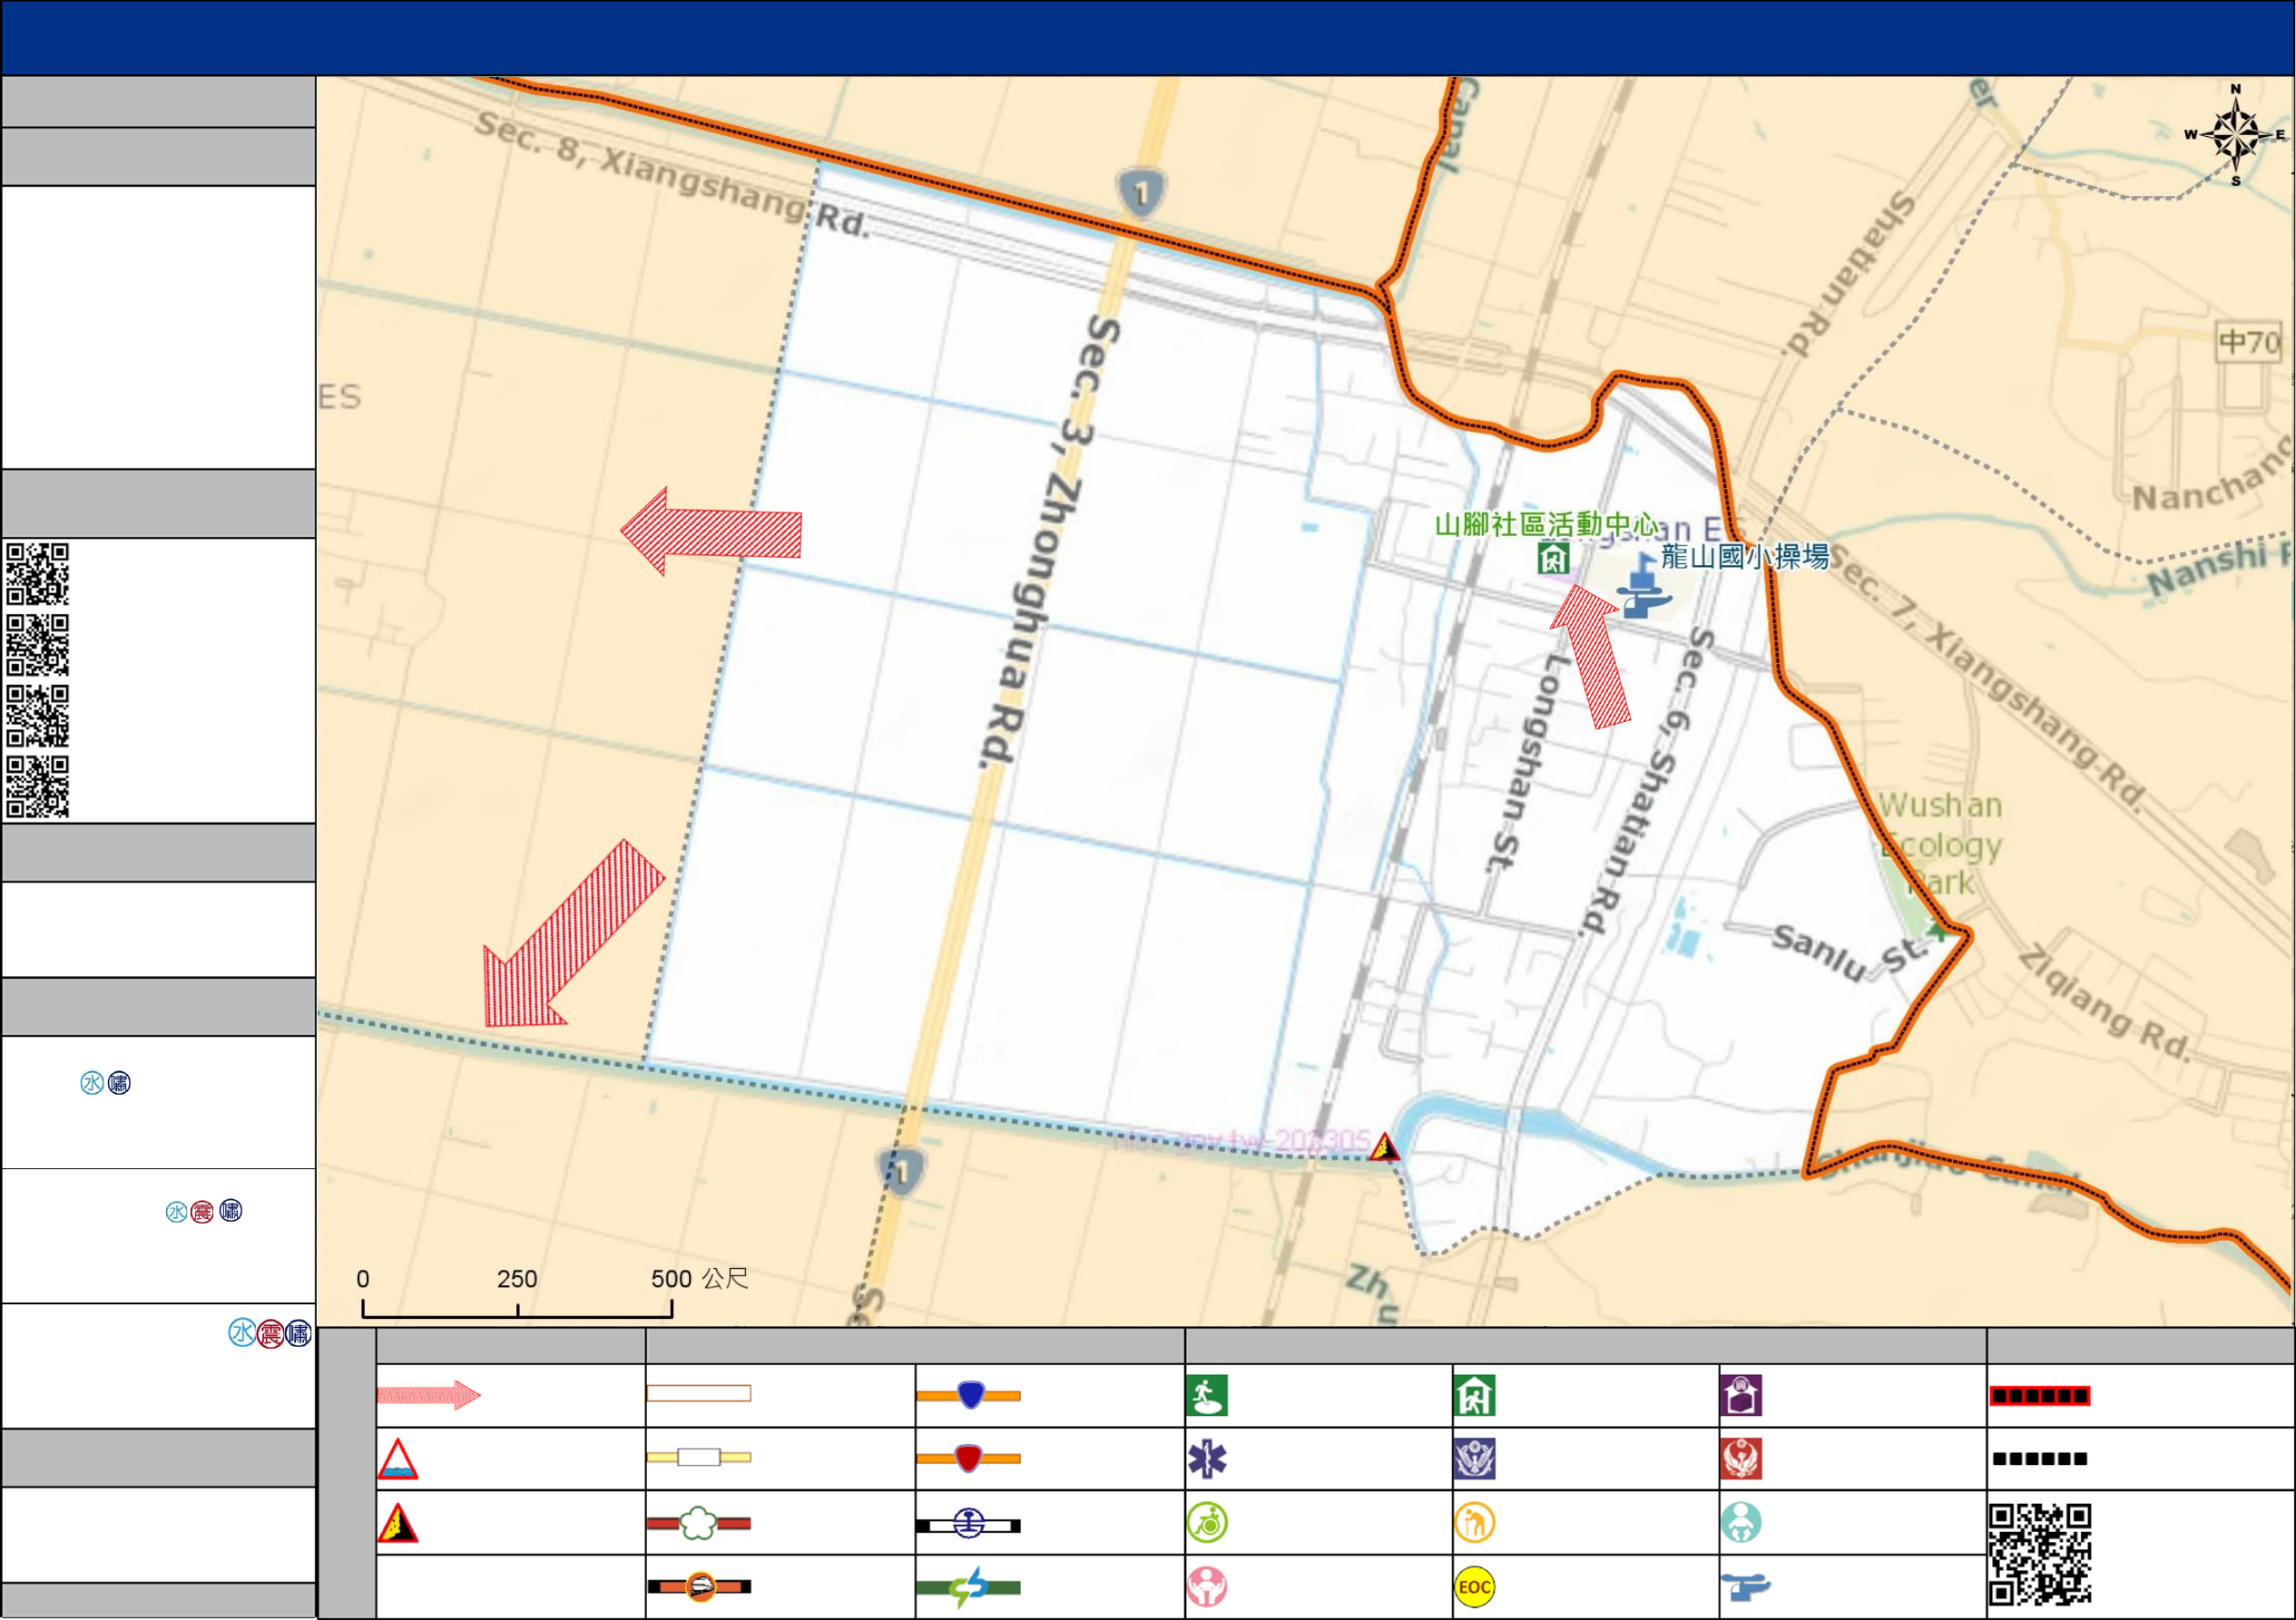The height and width of the screenshot is (1620, 2296).
Task: Select the orange elderly person circle icon
Action: pos(1475,1523)
